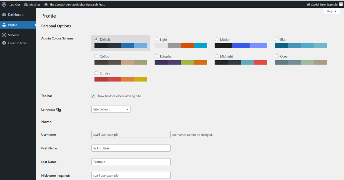Click the home icon beside the site name

click(46, 4)
